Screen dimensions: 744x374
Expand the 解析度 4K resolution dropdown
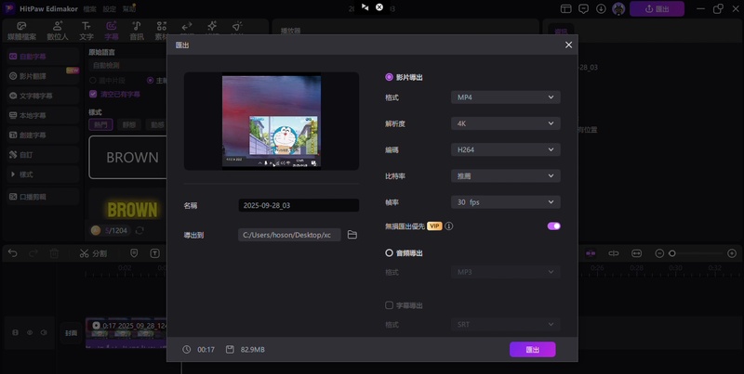(x=505, y=123)
